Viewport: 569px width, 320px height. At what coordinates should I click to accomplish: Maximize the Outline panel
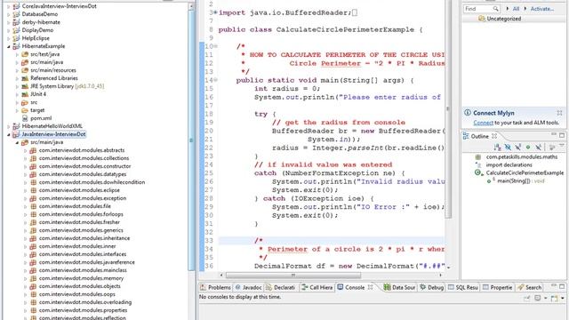[x=562, y=135]
